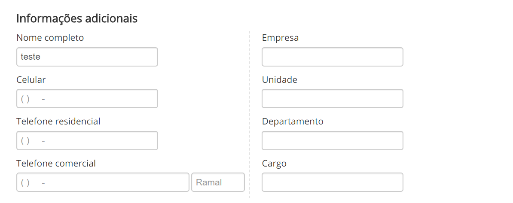Click the Telefone comercial label
Image resolution: width=513 pixels, height=203 pixels.
coord(56,164)
